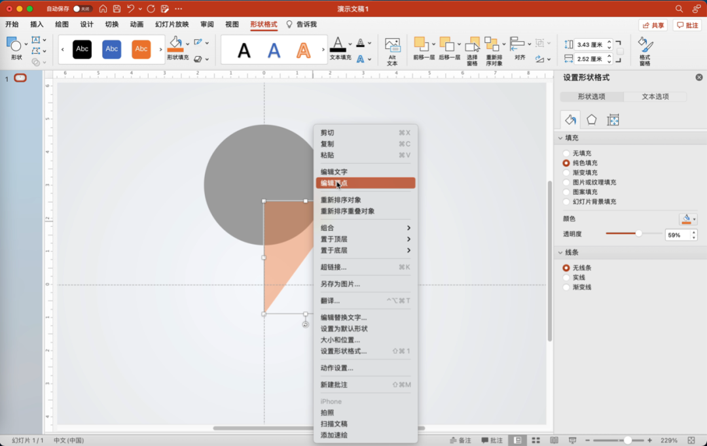
Task: Click the 共享 share button
Action: point(653,26)
